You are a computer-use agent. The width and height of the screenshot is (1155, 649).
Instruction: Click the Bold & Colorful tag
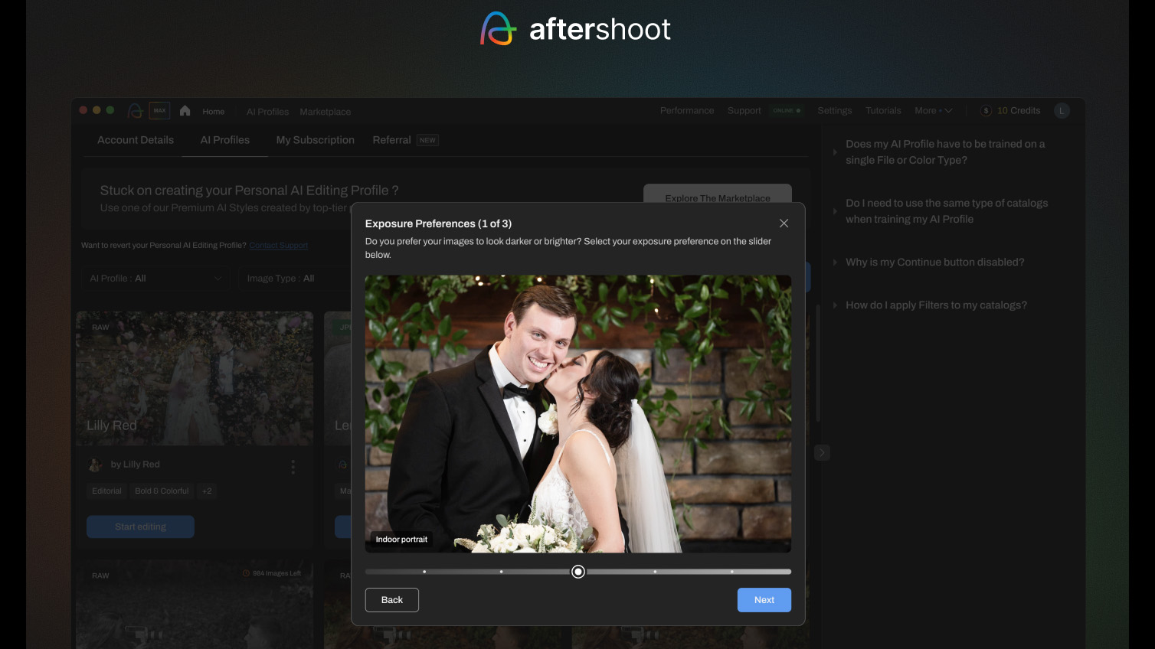pyautogui.click(x=162, y=491)
